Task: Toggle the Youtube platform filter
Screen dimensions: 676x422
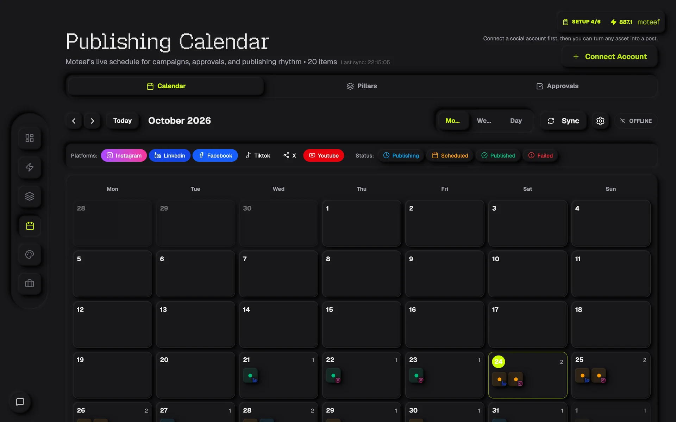Action: pyautogui.click(x=324, y=155)
